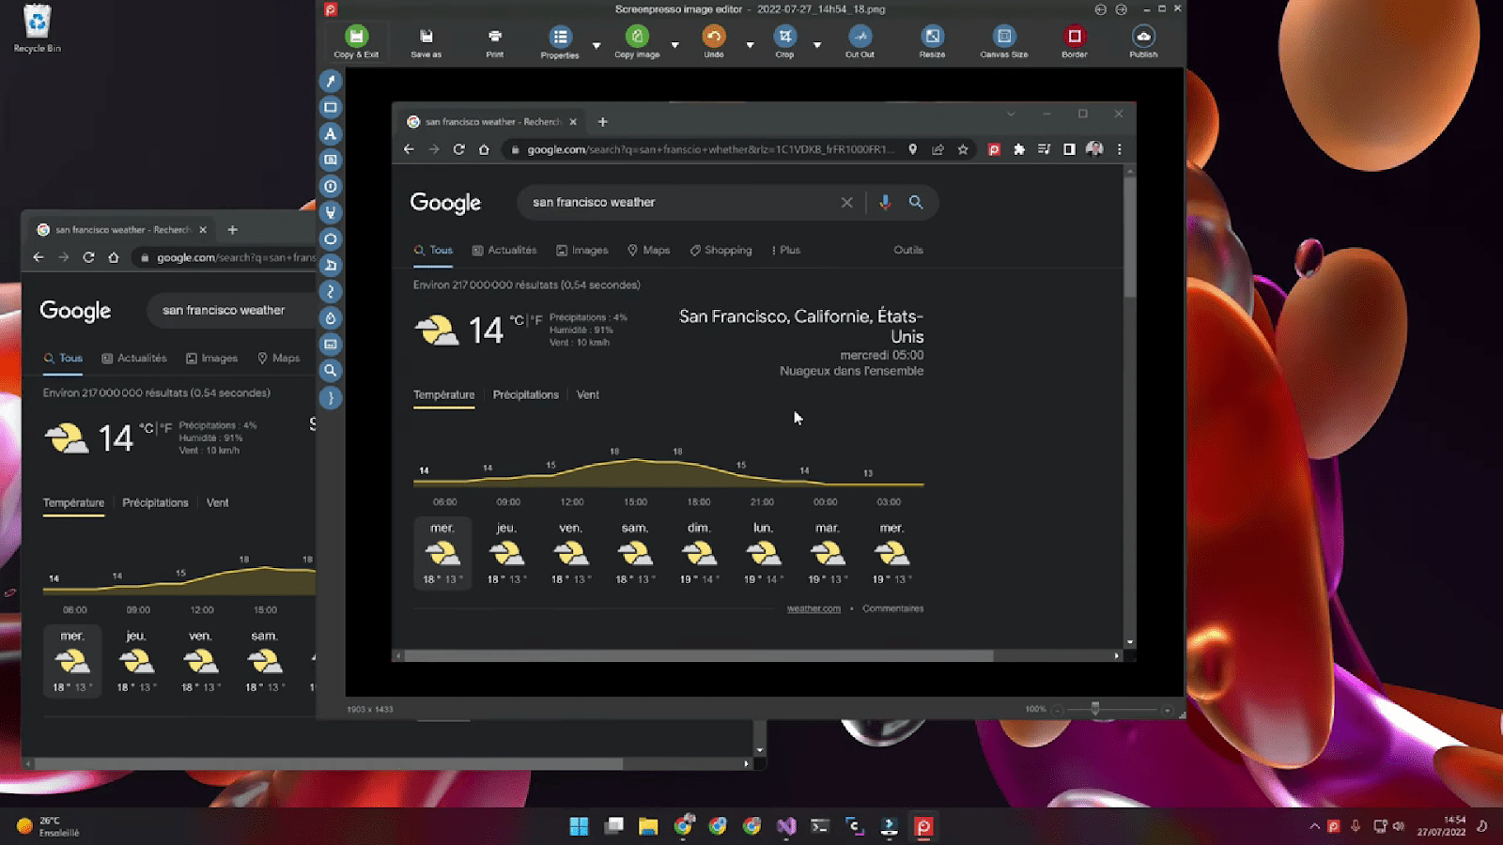Select the magnifier loupe tool
Screen dimensions: 1503x845
(330, 371)
